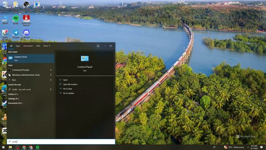Expand the web results arrow for contr
The height and width of the screenshot is (150, 266).
tap(51, 89)
